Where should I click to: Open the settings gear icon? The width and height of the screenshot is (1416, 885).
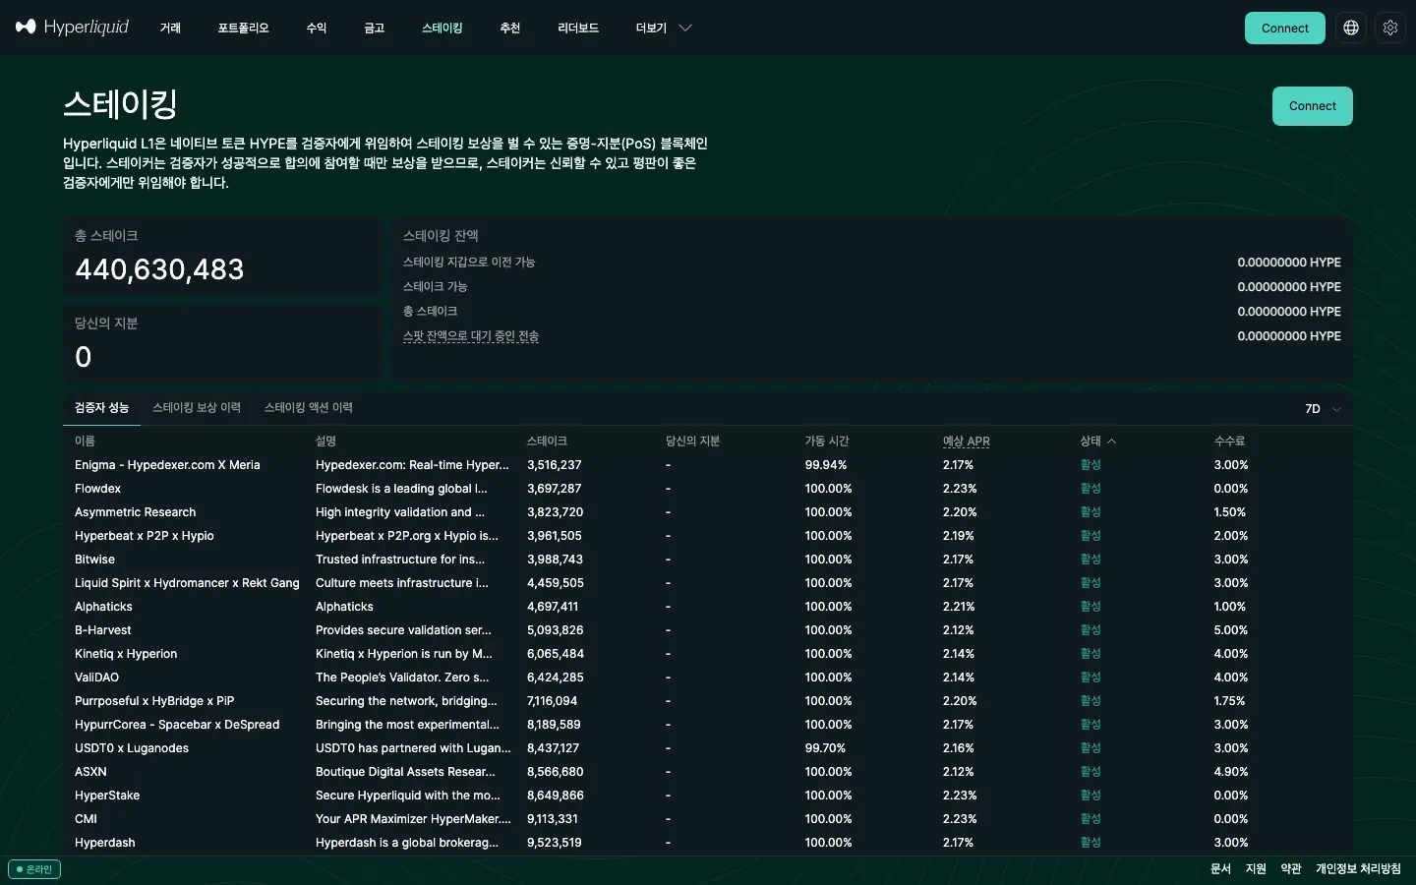pos(1390,28)
